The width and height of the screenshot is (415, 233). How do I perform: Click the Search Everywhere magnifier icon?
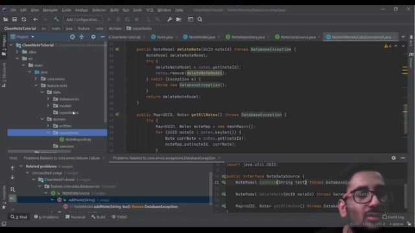pos(200,19)
